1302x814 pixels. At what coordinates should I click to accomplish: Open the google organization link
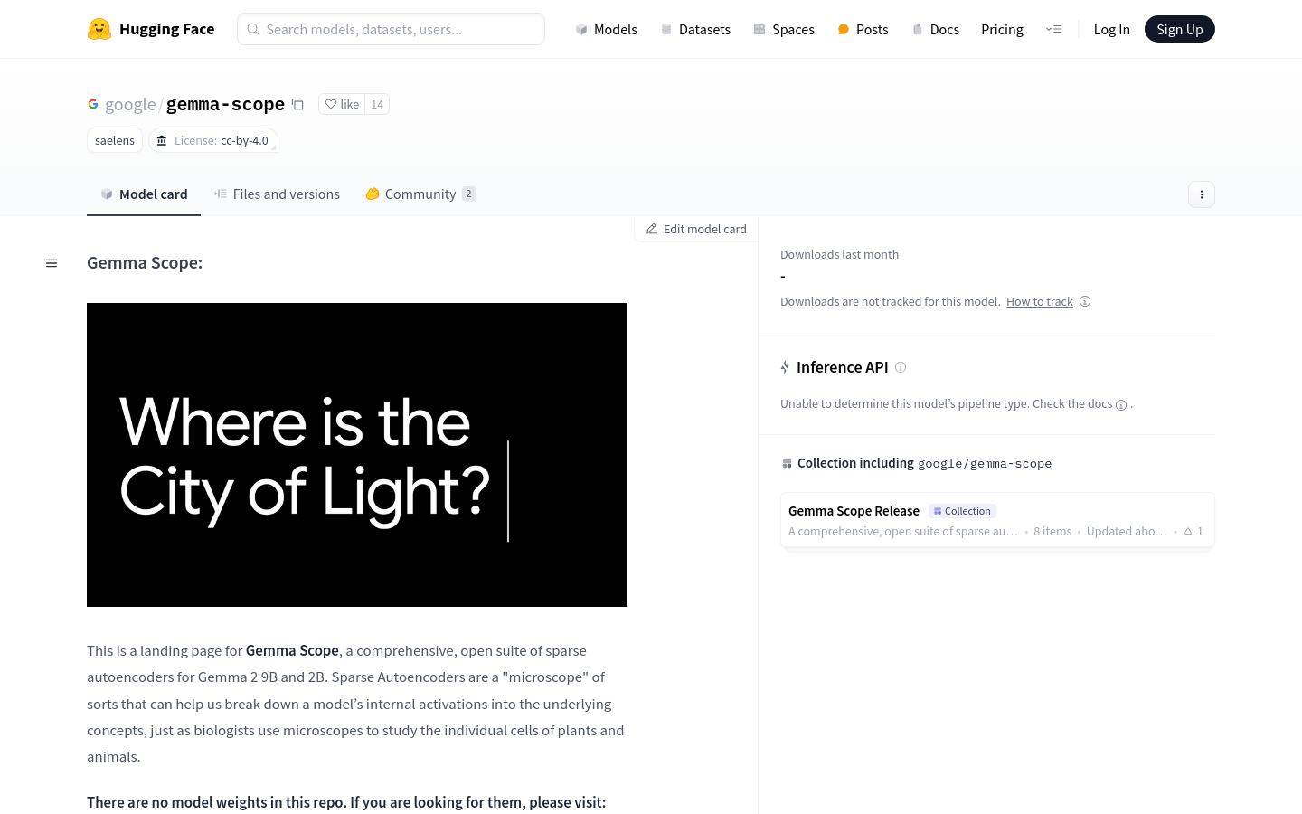pos(130,104)
